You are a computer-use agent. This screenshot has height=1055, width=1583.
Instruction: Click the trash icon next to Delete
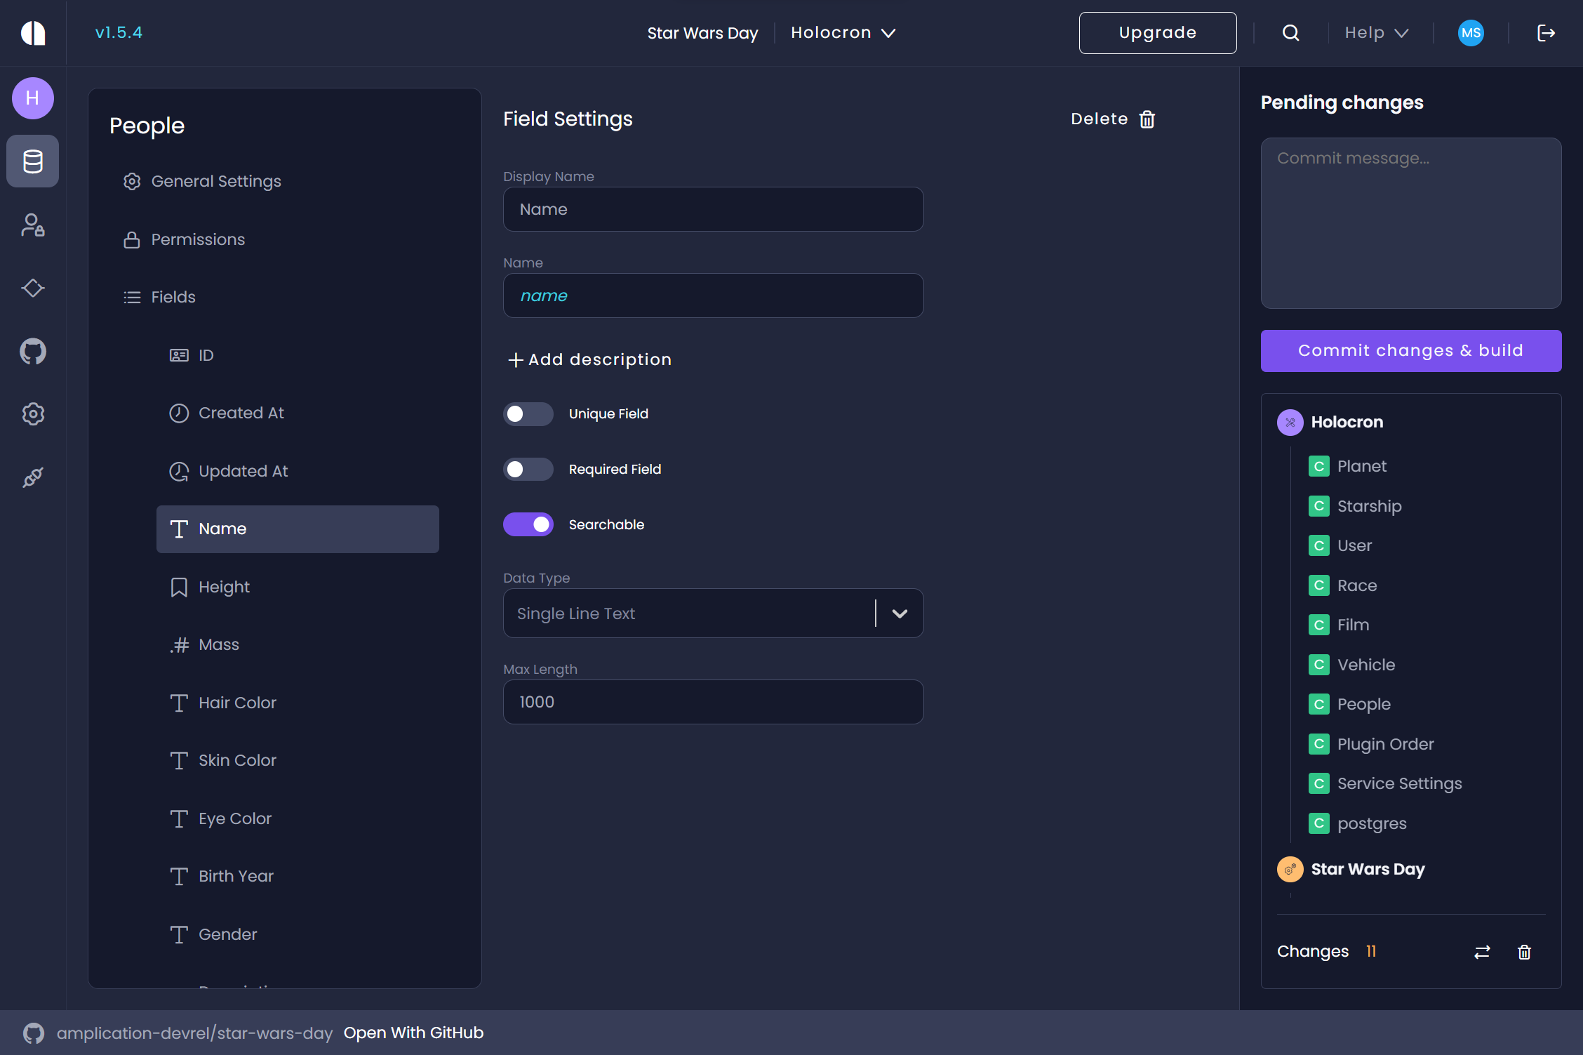click(x=1147, y=119)
